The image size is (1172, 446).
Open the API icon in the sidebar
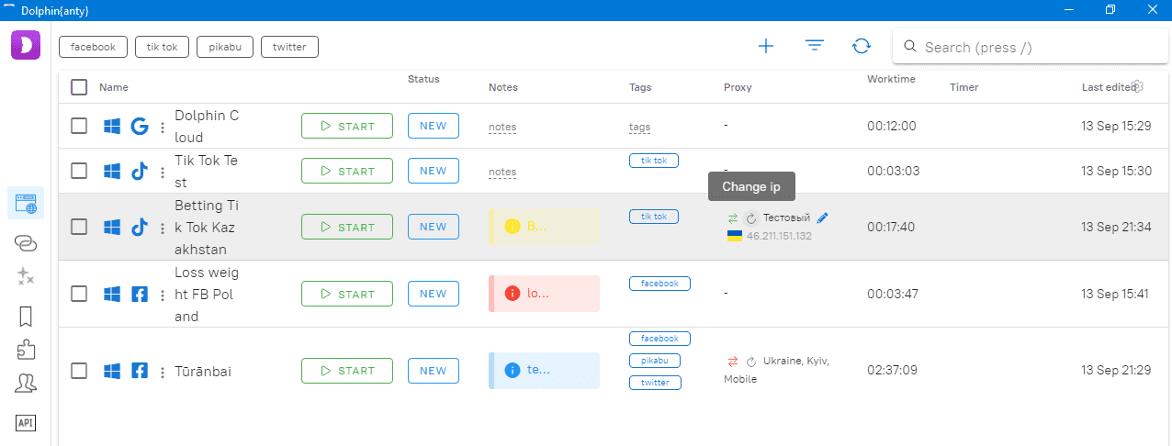26,422
